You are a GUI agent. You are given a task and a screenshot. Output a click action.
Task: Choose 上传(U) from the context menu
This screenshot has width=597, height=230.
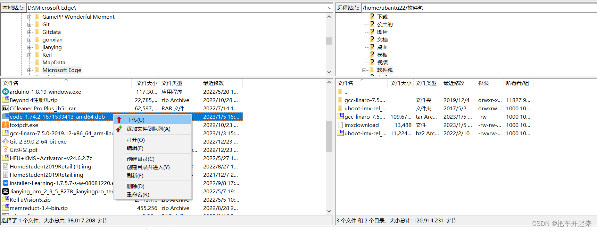[x=153, y=120]
